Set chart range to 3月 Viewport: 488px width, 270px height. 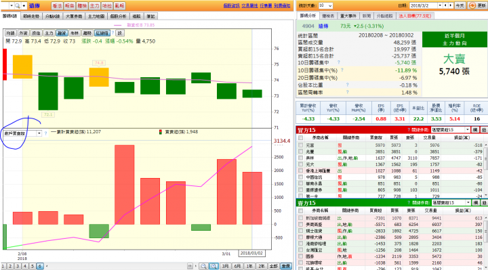coord(225,266)
